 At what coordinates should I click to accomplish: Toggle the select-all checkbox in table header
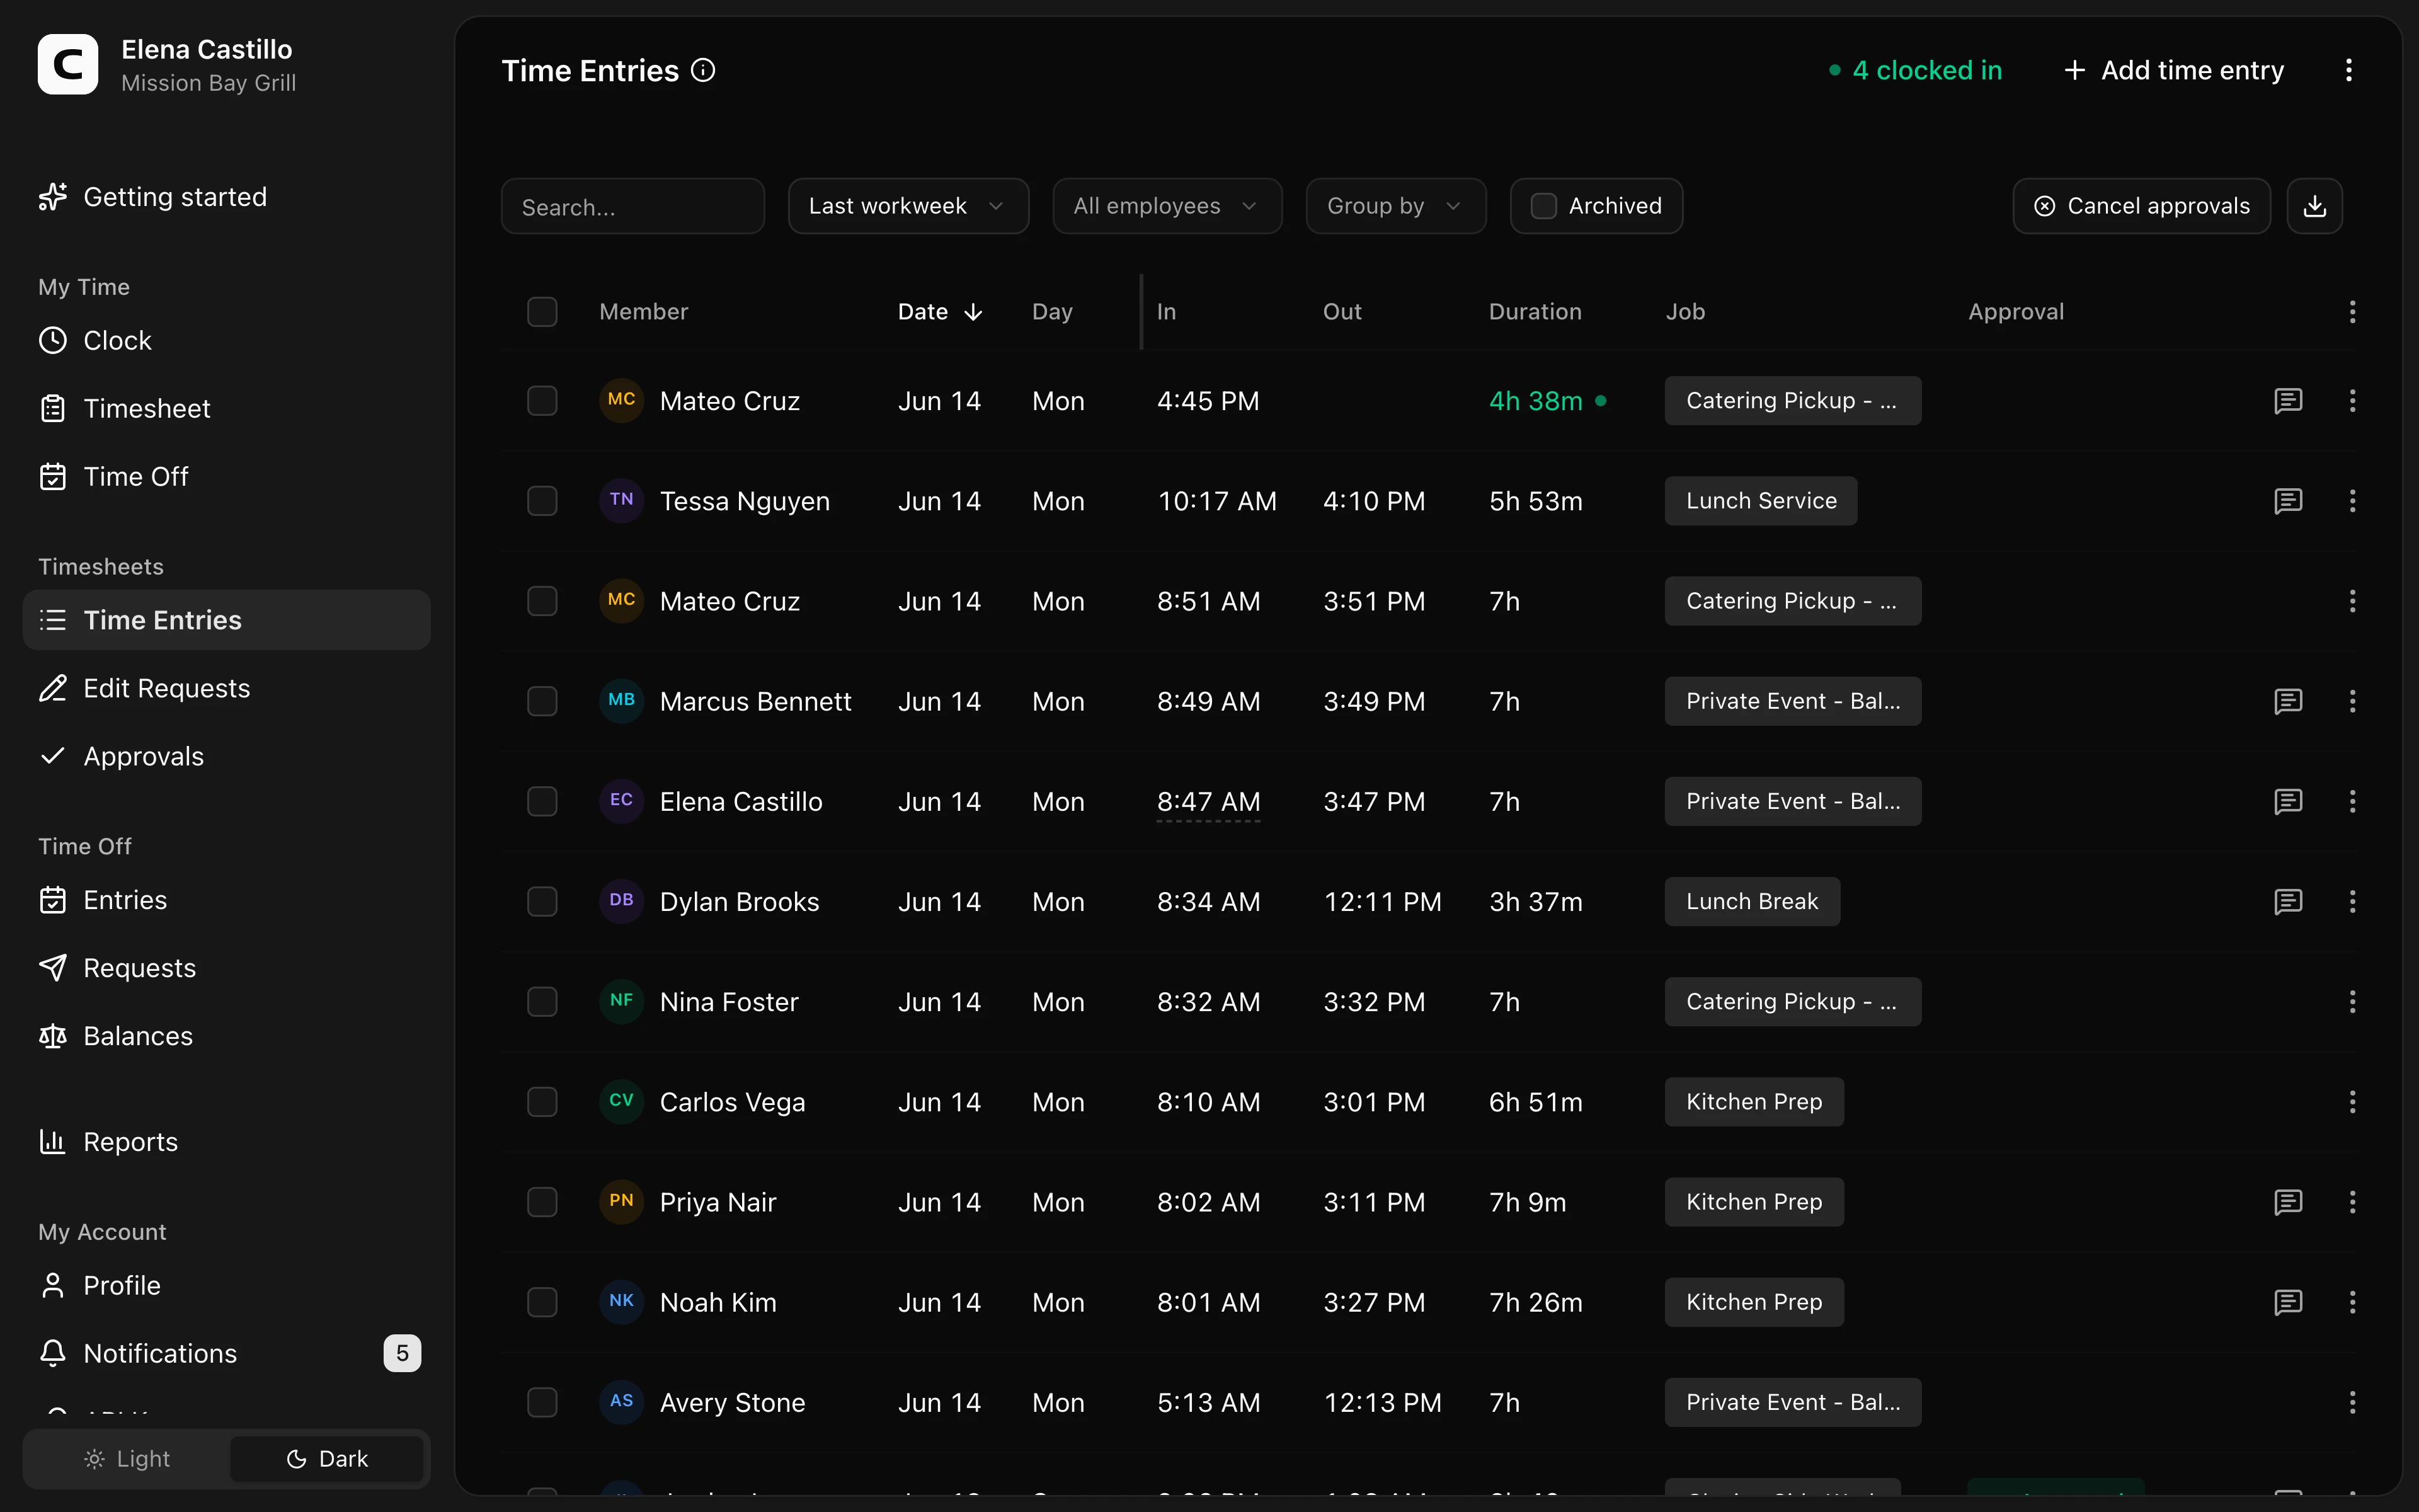(x=542, y=312)
